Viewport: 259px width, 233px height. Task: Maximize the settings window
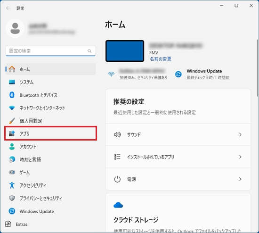(x=236, y=6)
